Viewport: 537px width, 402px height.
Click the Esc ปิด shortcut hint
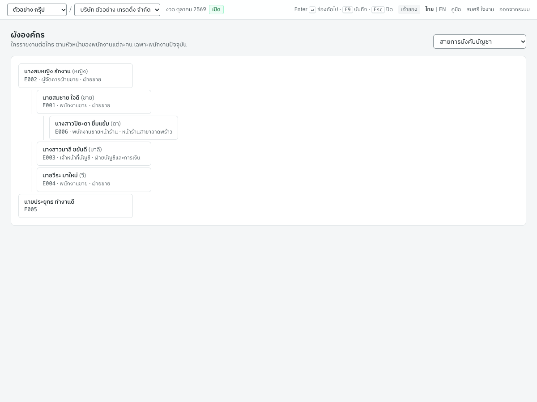pos(382,9)
